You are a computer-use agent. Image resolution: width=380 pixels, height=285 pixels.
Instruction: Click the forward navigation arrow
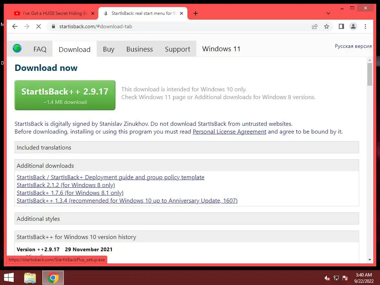pos(27,26)
